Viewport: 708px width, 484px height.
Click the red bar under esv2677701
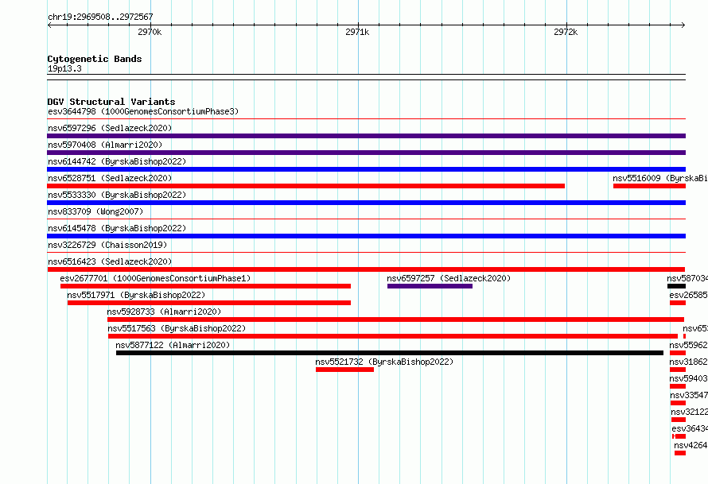pyautogui.click(x=205, y=286)
